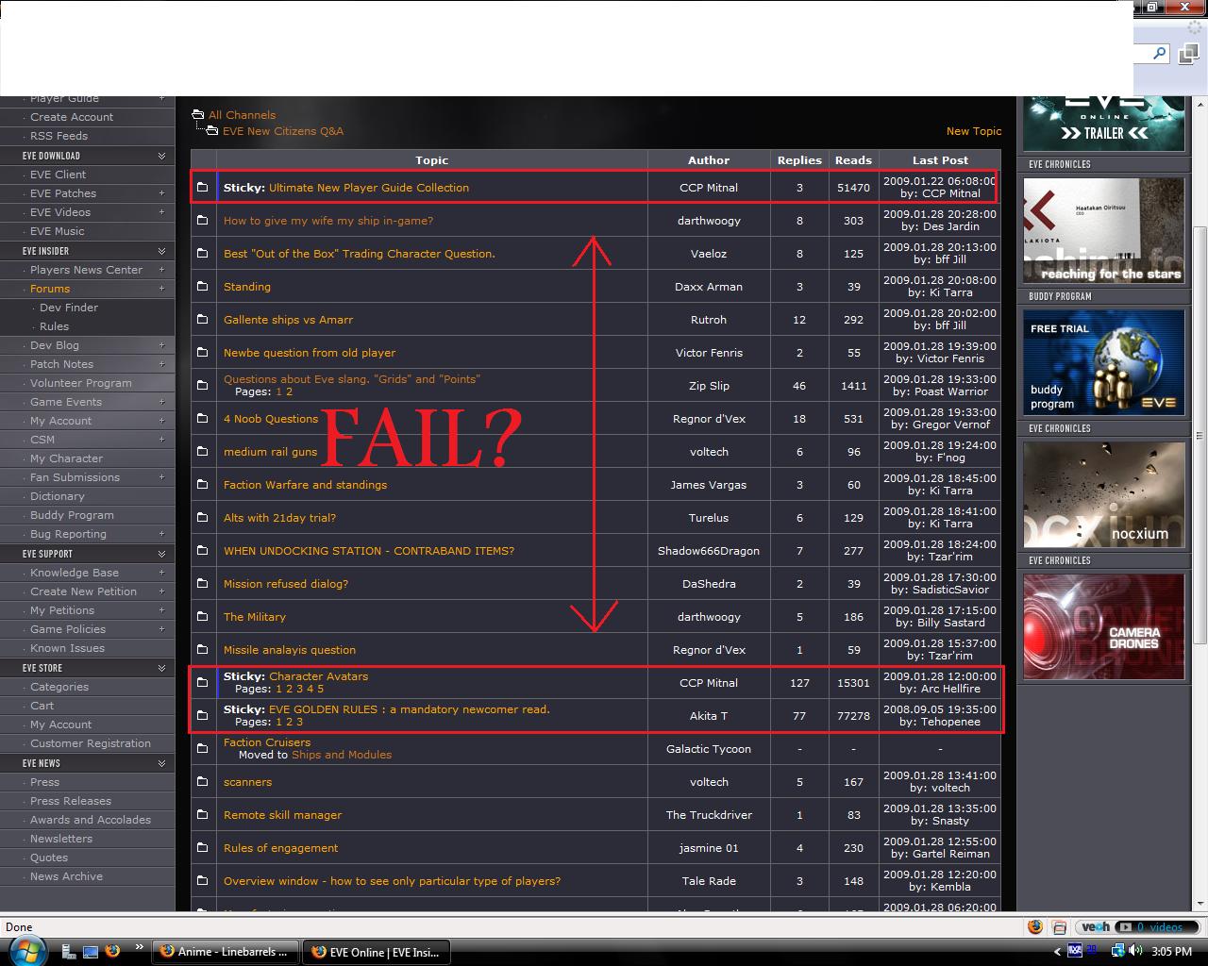
Task: Collapse the EVE NEWS sidebar section
Action: (x=161, y=763)
